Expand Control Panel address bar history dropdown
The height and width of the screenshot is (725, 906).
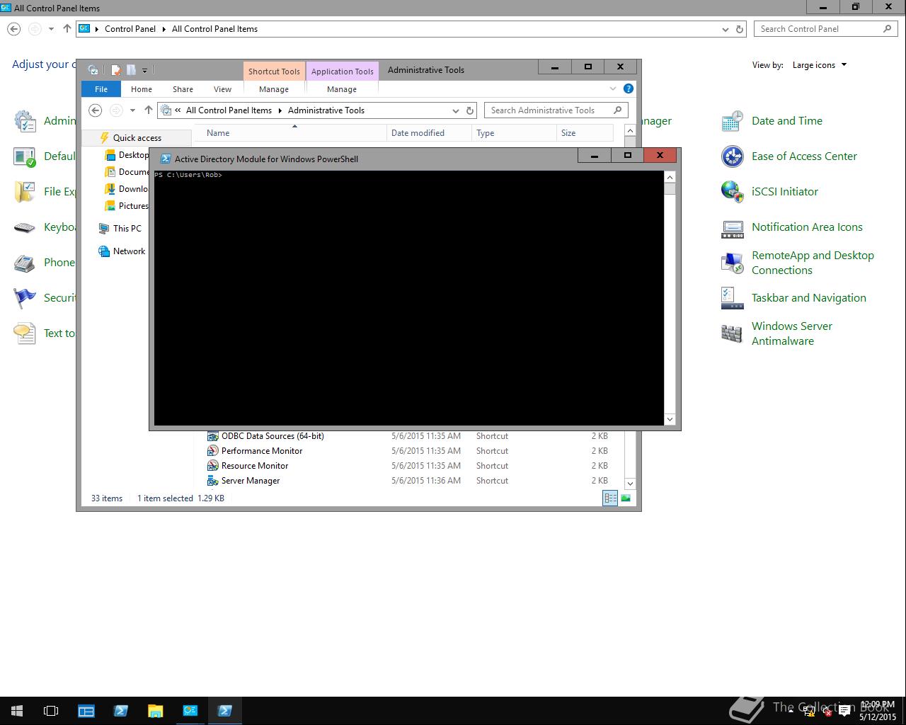click(x=726, y=29)
